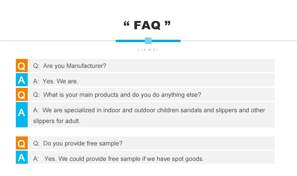This screenshot has height=176, width=297.
Task: Select the Q icon for the main products question
Action: (22, 95)
